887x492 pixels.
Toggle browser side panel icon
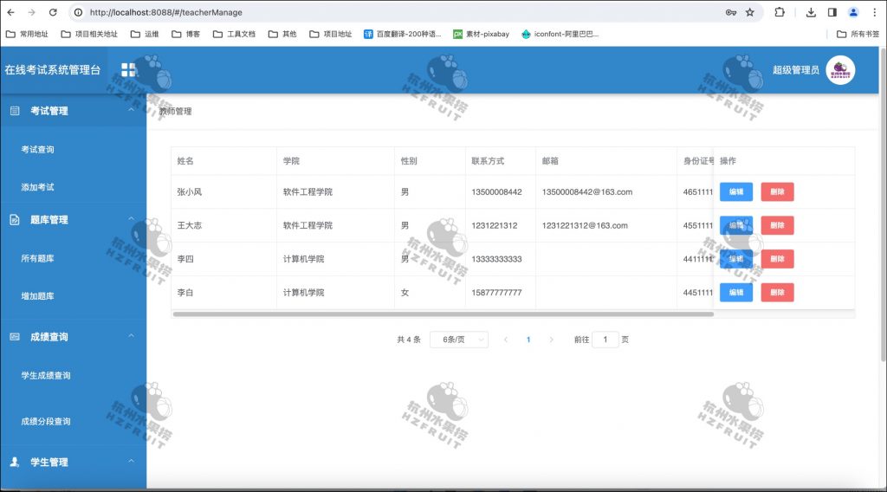832,12
